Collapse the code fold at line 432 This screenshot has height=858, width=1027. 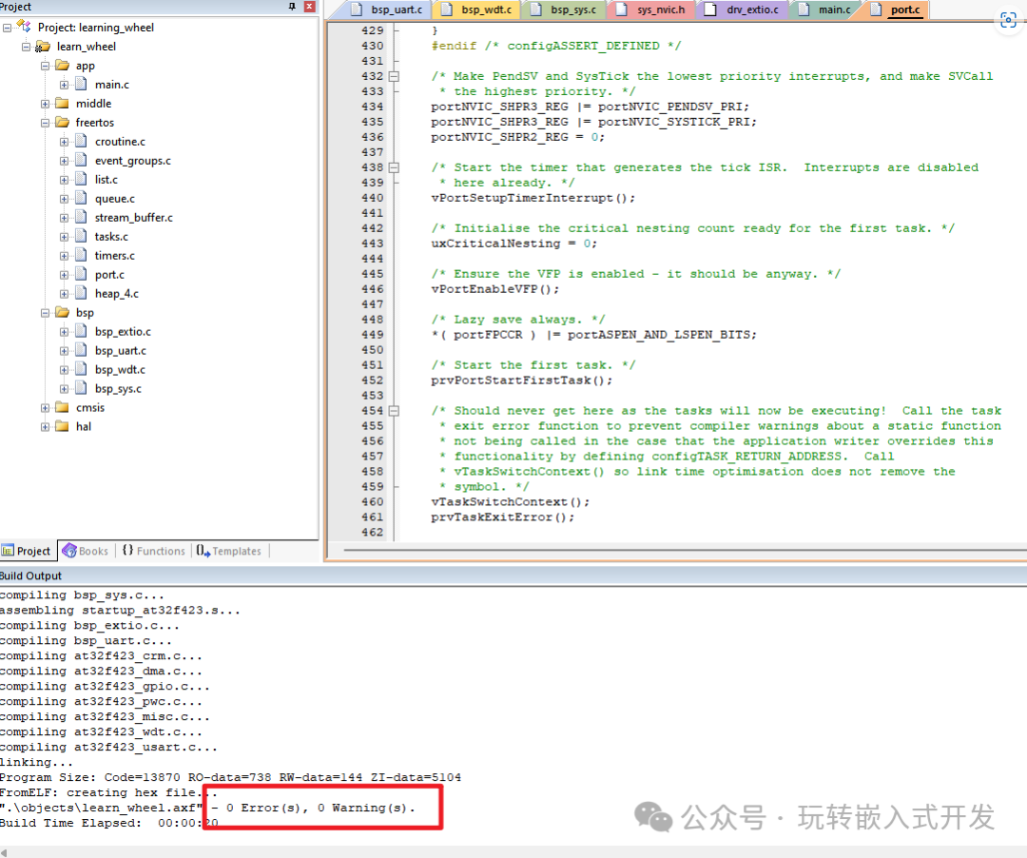(x=394, y=76)
